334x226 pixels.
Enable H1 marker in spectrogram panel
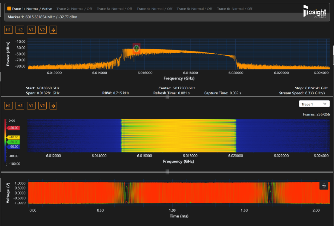pos(8,106)
